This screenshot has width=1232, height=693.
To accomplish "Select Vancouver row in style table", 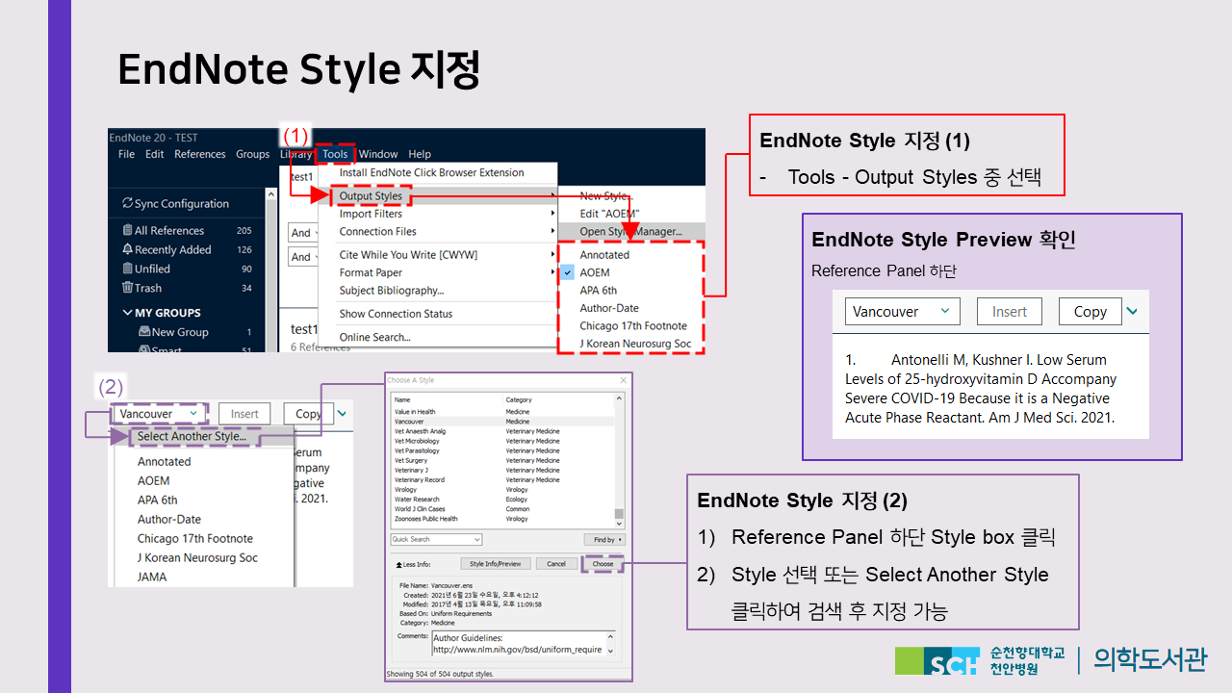I will [501, 422].
